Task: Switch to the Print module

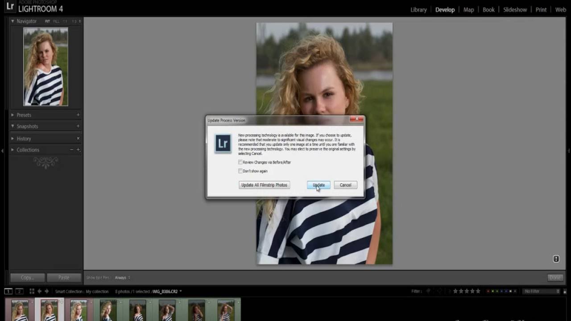Action: tap(541, 10)
